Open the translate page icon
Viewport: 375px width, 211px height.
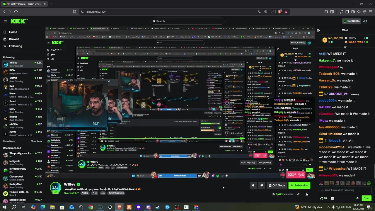pos(259,12)
